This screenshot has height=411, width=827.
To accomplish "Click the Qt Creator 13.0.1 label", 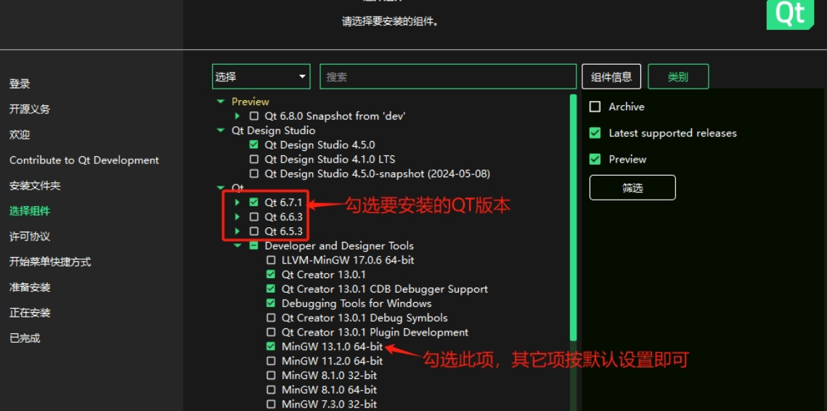I will point(323,274).
